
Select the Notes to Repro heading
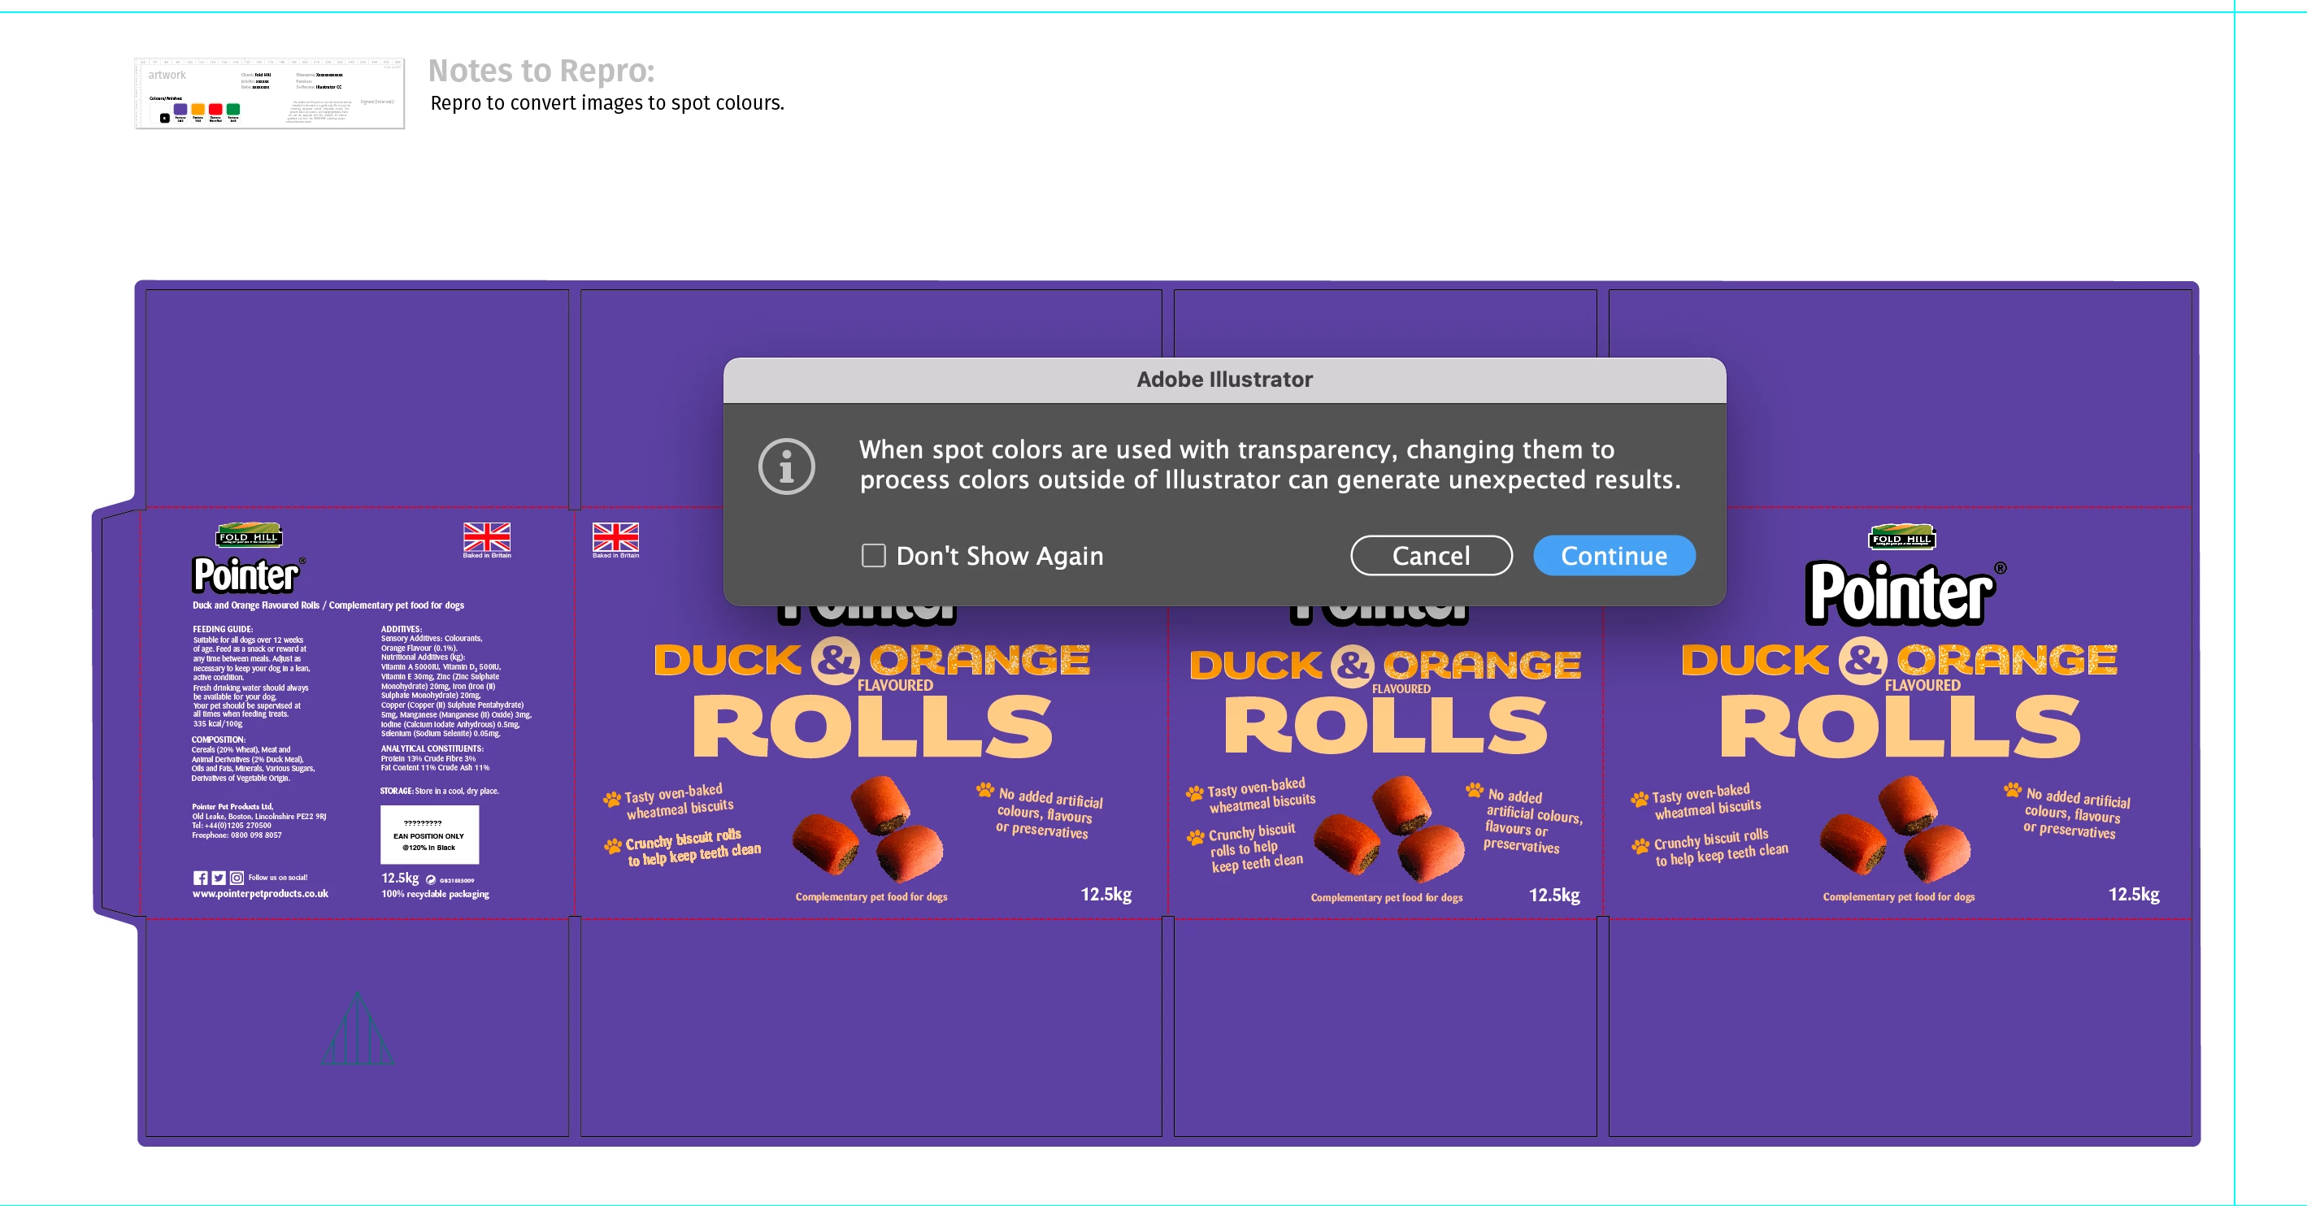(541, 71)
